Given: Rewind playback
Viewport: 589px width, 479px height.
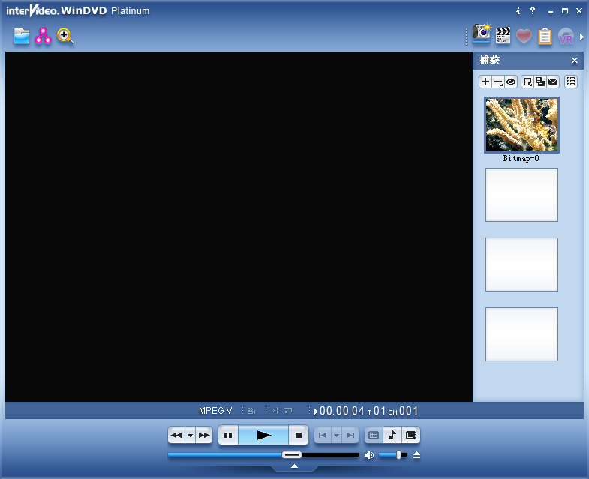Looking at the screenshot, I should point(176,436).
